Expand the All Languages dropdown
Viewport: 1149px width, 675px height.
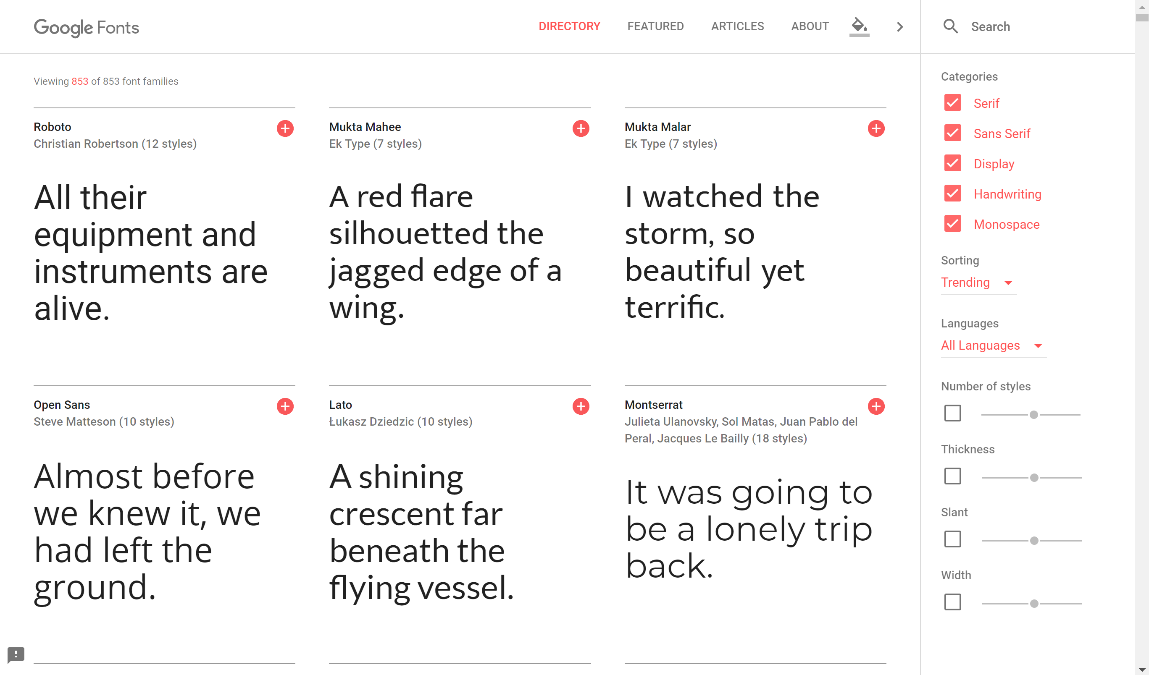(x=991, y=345)
